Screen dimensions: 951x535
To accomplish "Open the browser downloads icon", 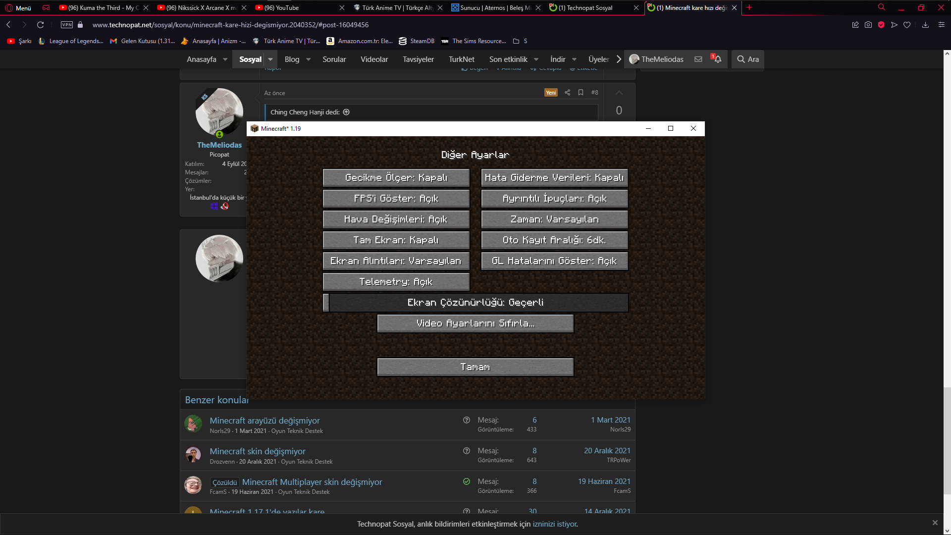I will click(925, 25).
